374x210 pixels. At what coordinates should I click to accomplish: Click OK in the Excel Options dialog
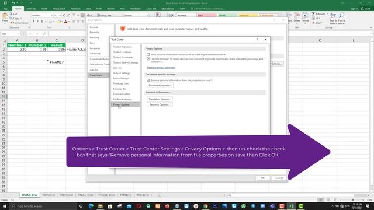262,178
